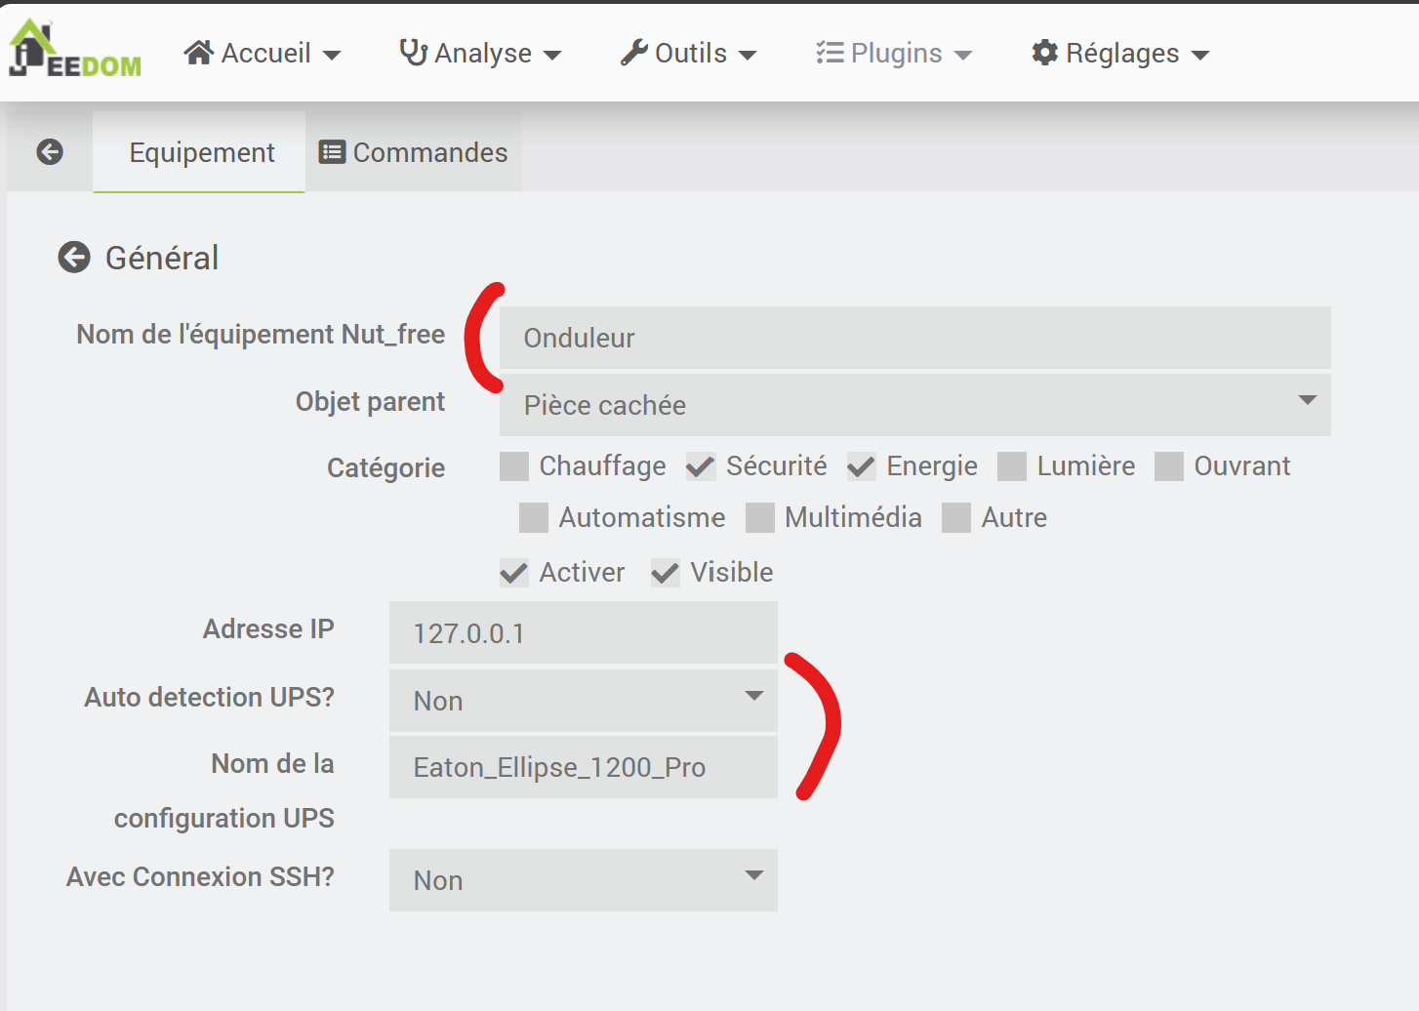Click the stethoscope icon in Analyse
The width and height of the screenshot is (1419, 1011).
coord(414,53)
